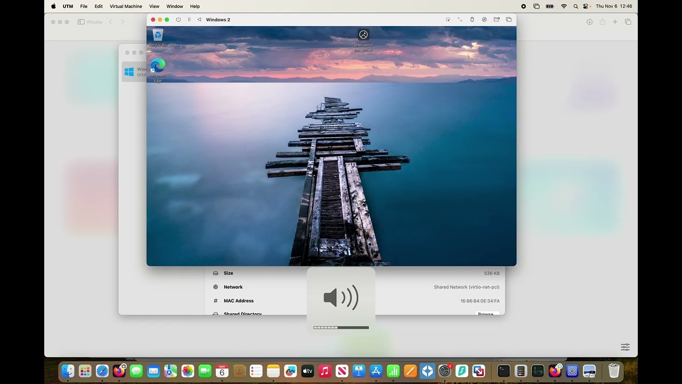Image resolution: width=682 pixels, height=384 pixels.
Task: Click the Safari share icon
Action: pyautogui.click(x=602, y=22)
